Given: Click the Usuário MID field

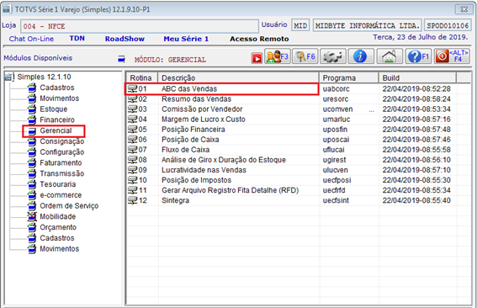Looking at the screenshot, I should 300,25.
